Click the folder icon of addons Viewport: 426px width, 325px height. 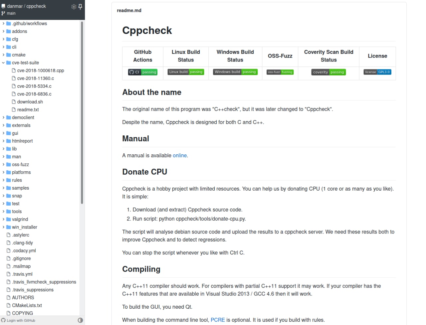(9, 31)
